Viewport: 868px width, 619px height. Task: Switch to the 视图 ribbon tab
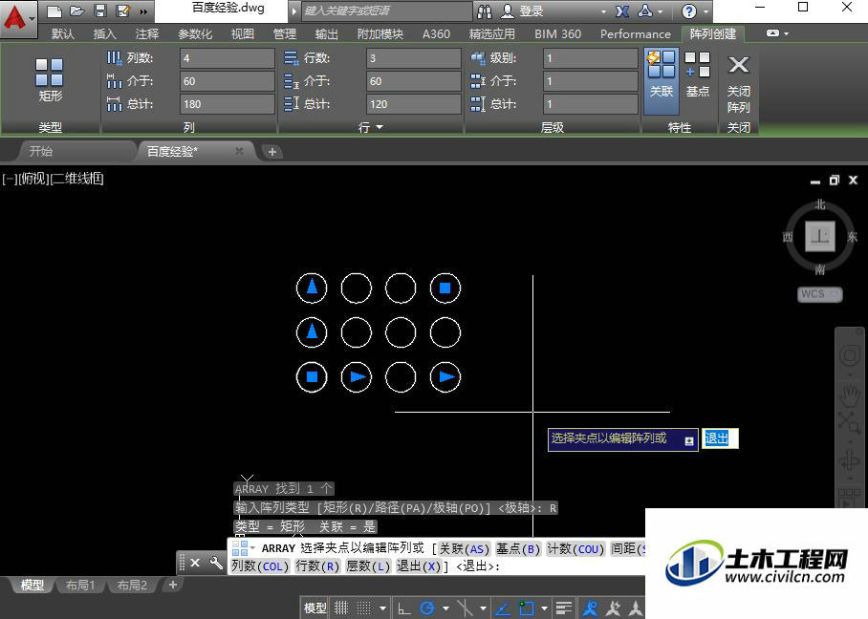(243, 33)
